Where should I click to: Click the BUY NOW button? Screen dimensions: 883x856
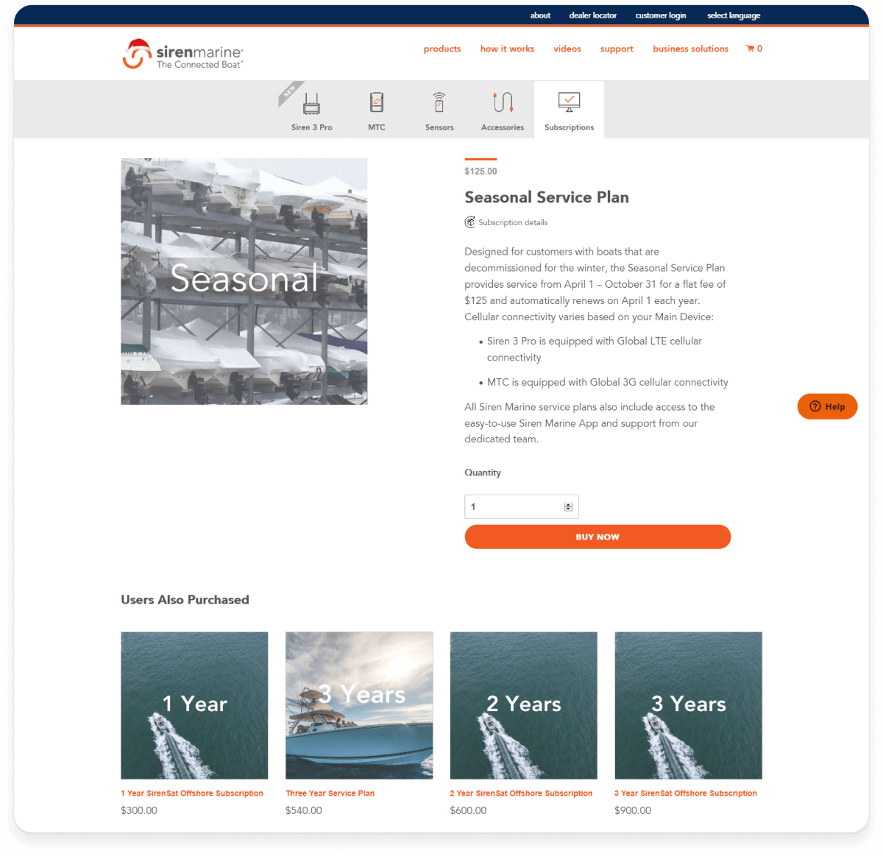tap(597, 537)
